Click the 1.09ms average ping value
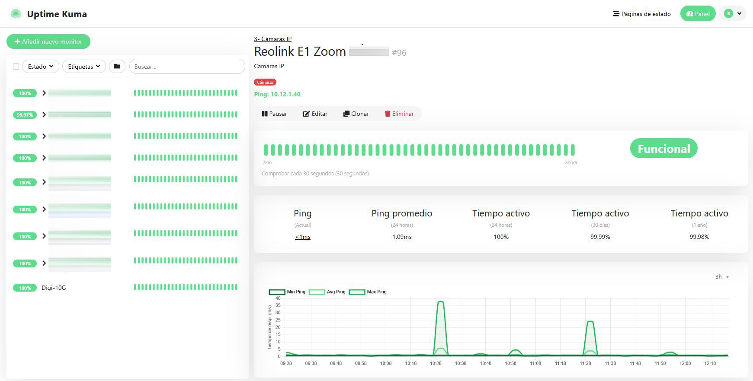The image size is (753, 381). coord(402,237)
